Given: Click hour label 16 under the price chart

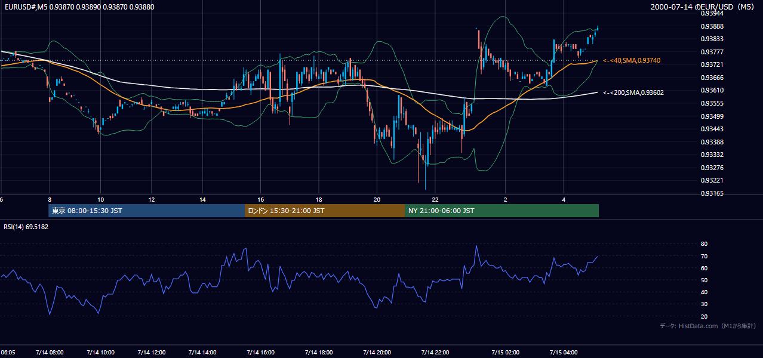Looking at the screenshot, I should [x=261, y=199].
